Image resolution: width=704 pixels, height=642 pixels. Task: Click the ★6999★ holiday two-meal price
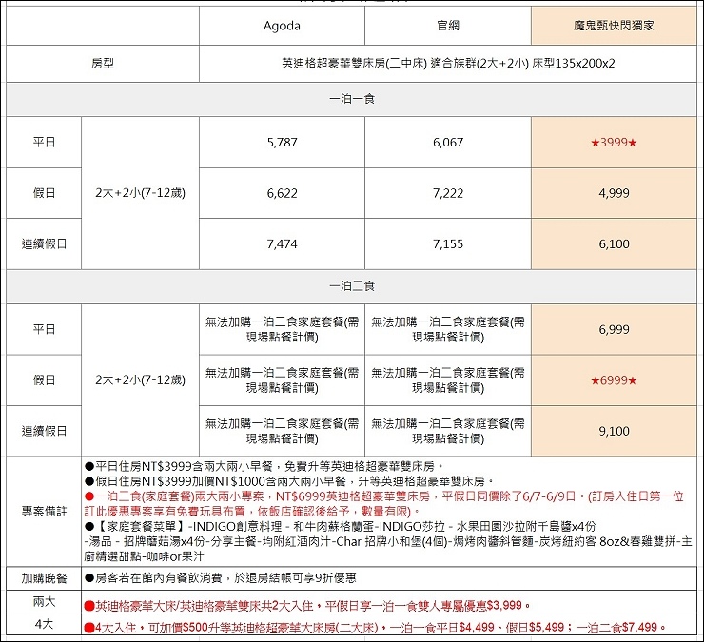[x=614, y=380]
